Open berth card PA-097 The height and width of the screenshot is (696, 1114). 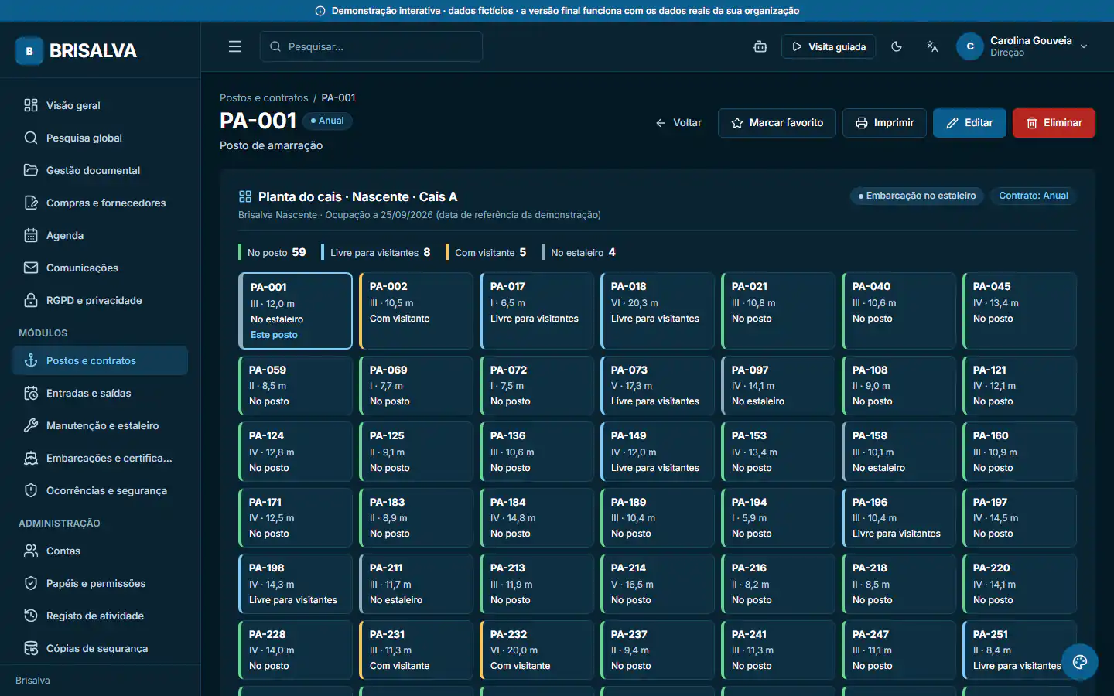778,385
